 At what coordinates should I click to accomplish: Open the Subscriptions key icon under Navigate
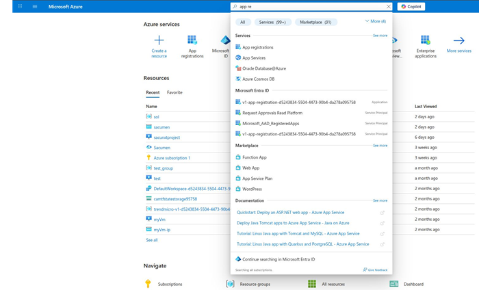pyautogui.click(x=148, y=284)
